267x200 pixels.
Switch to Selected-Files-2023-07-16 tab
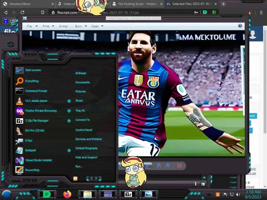192,4
